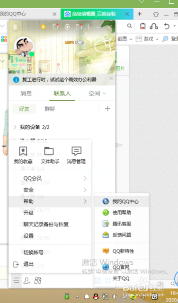Select 我的QQ中心 in submenu

click(x=122, y=201)
